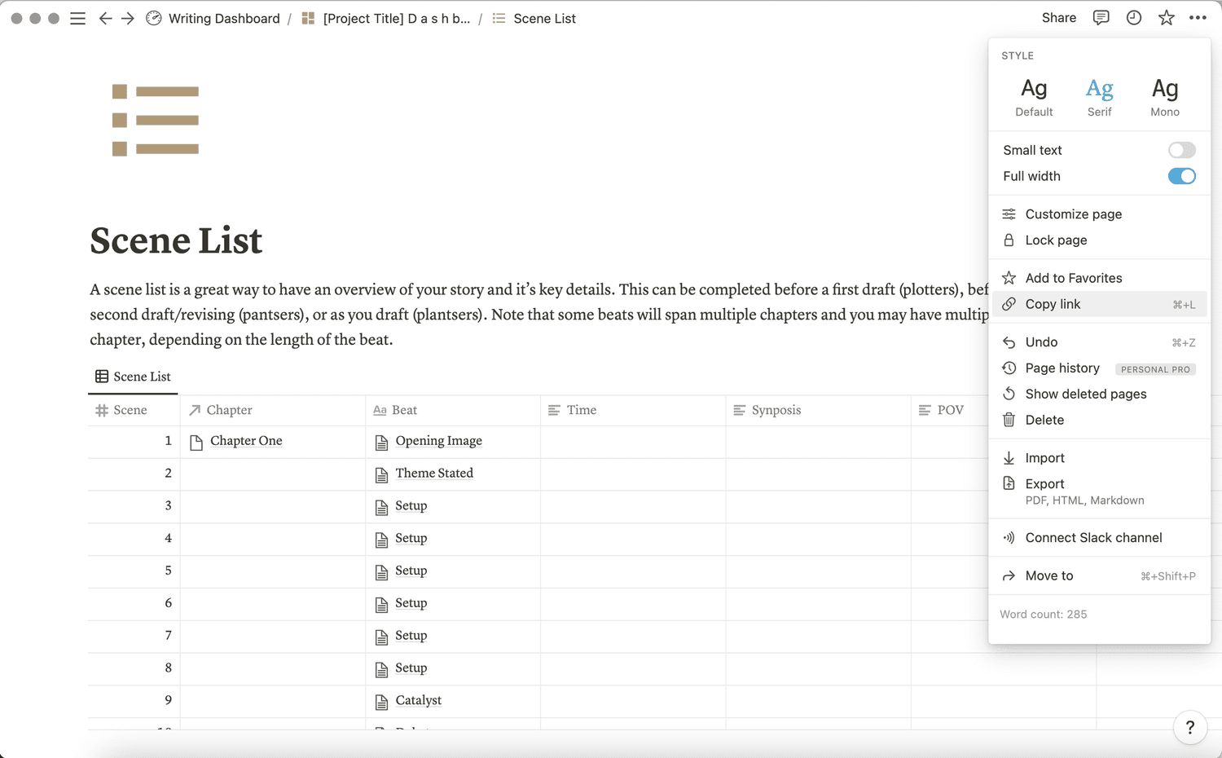
Task: Open help via the question mark button
Action: point(1190,727)
